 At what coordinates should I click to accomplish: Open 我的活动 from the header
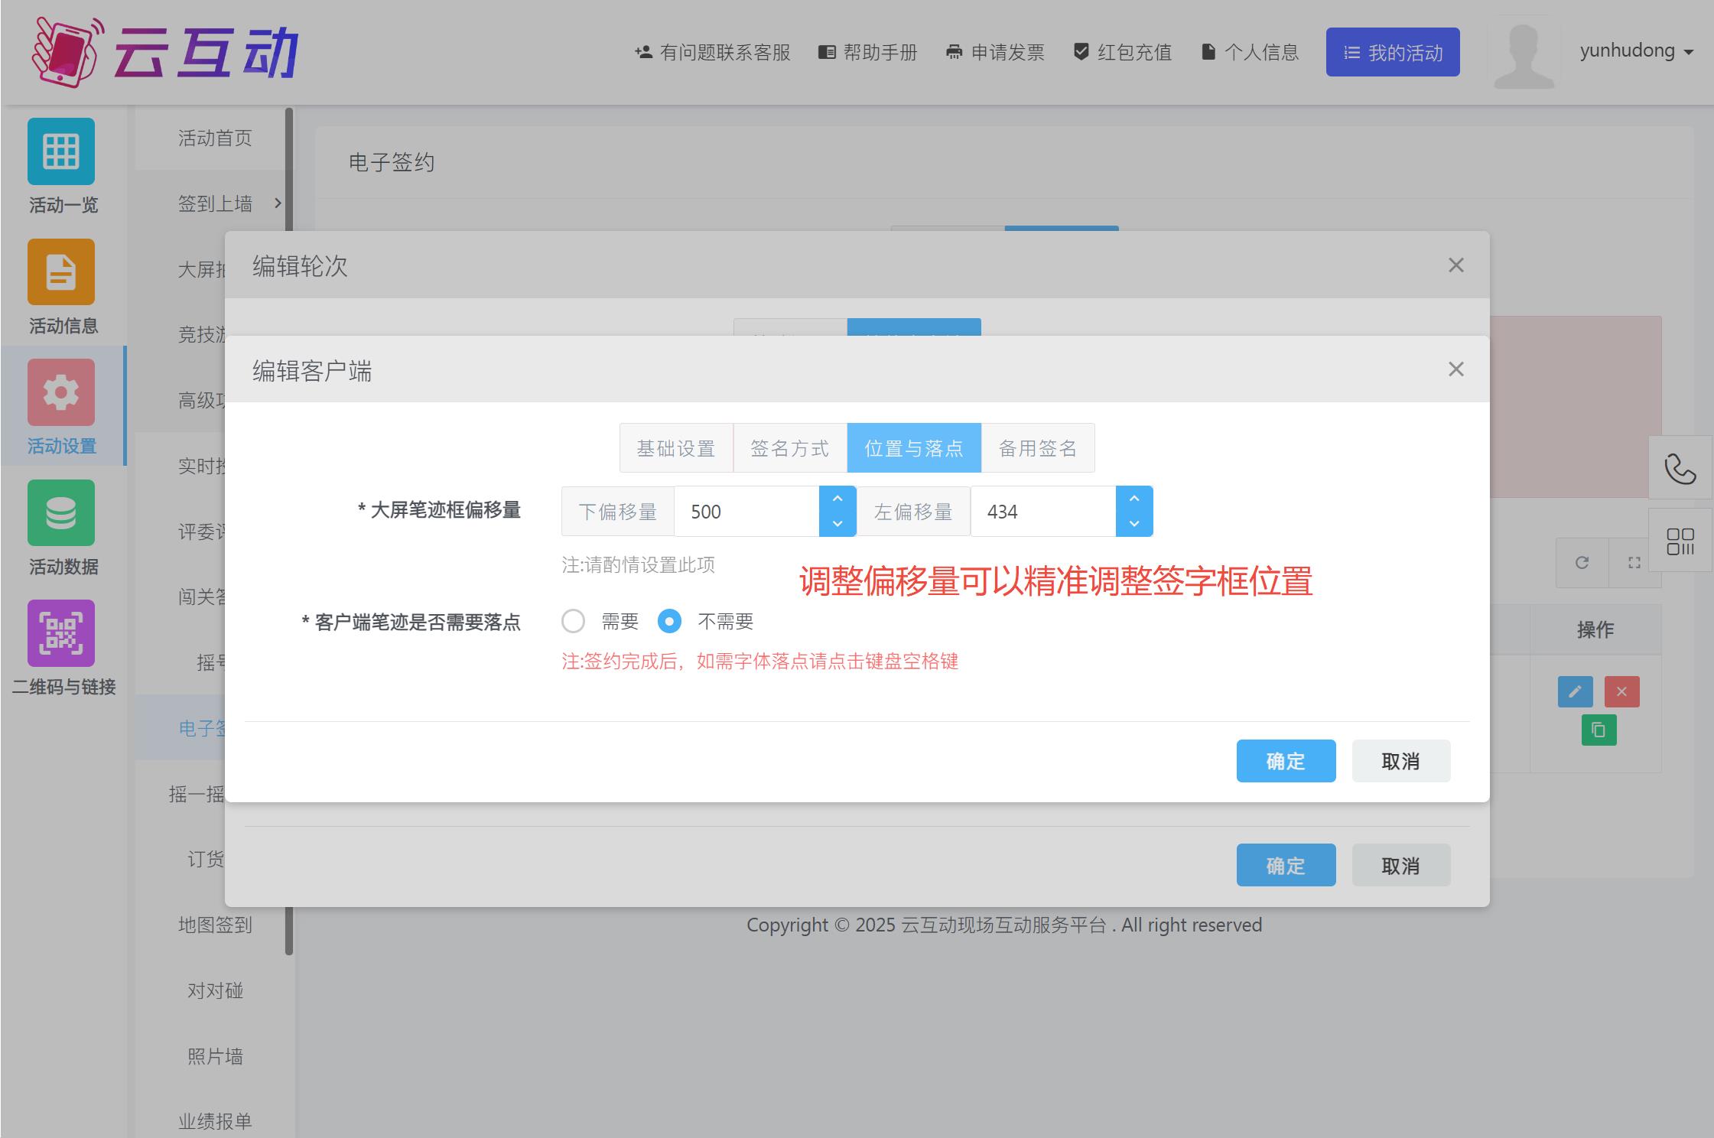(1392, 52)
